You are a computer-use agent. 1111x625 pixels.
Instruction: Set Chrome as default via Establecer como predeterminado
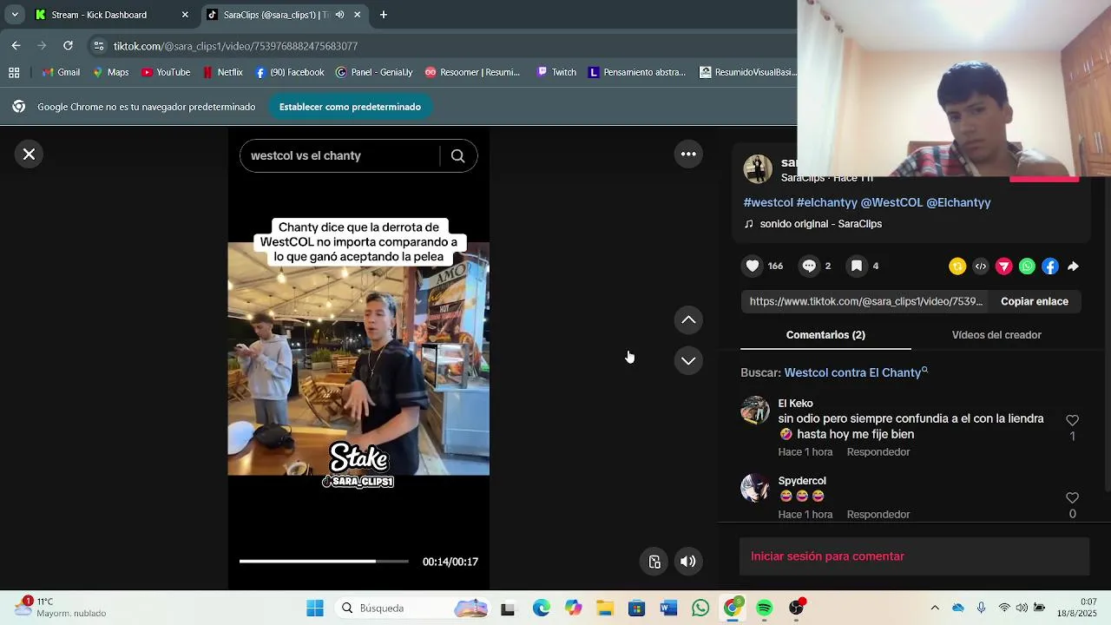[350, 107]
